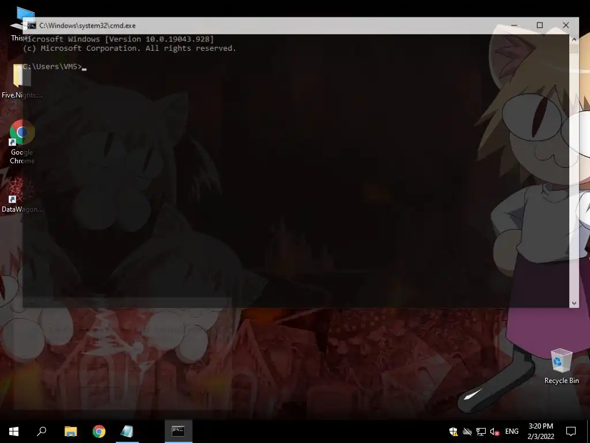Click the Microsoft Corporation copyright line

130,48
